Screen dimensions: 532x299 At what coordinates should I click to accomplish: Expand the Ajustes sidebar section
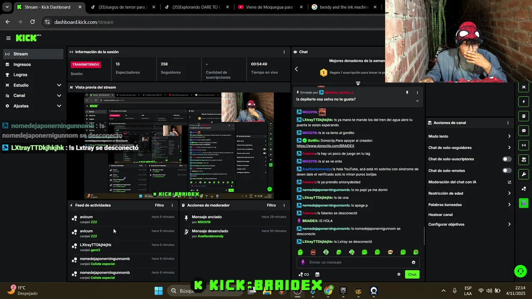[32, 106]
